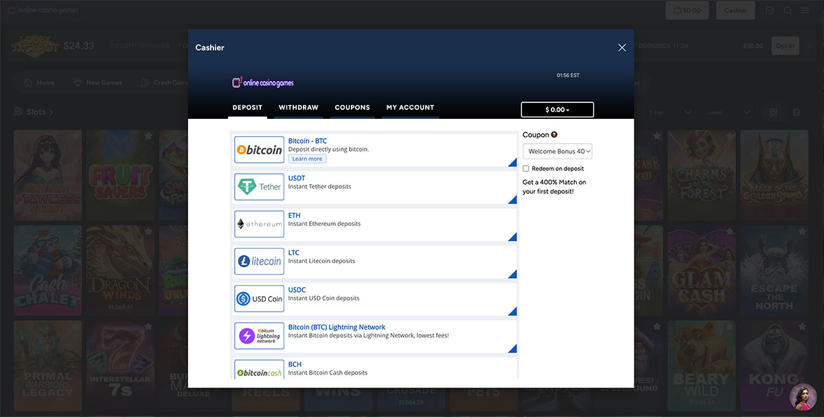Expand the Slots category chevron
Screen dimensions: 824x417
pos(51,112)
